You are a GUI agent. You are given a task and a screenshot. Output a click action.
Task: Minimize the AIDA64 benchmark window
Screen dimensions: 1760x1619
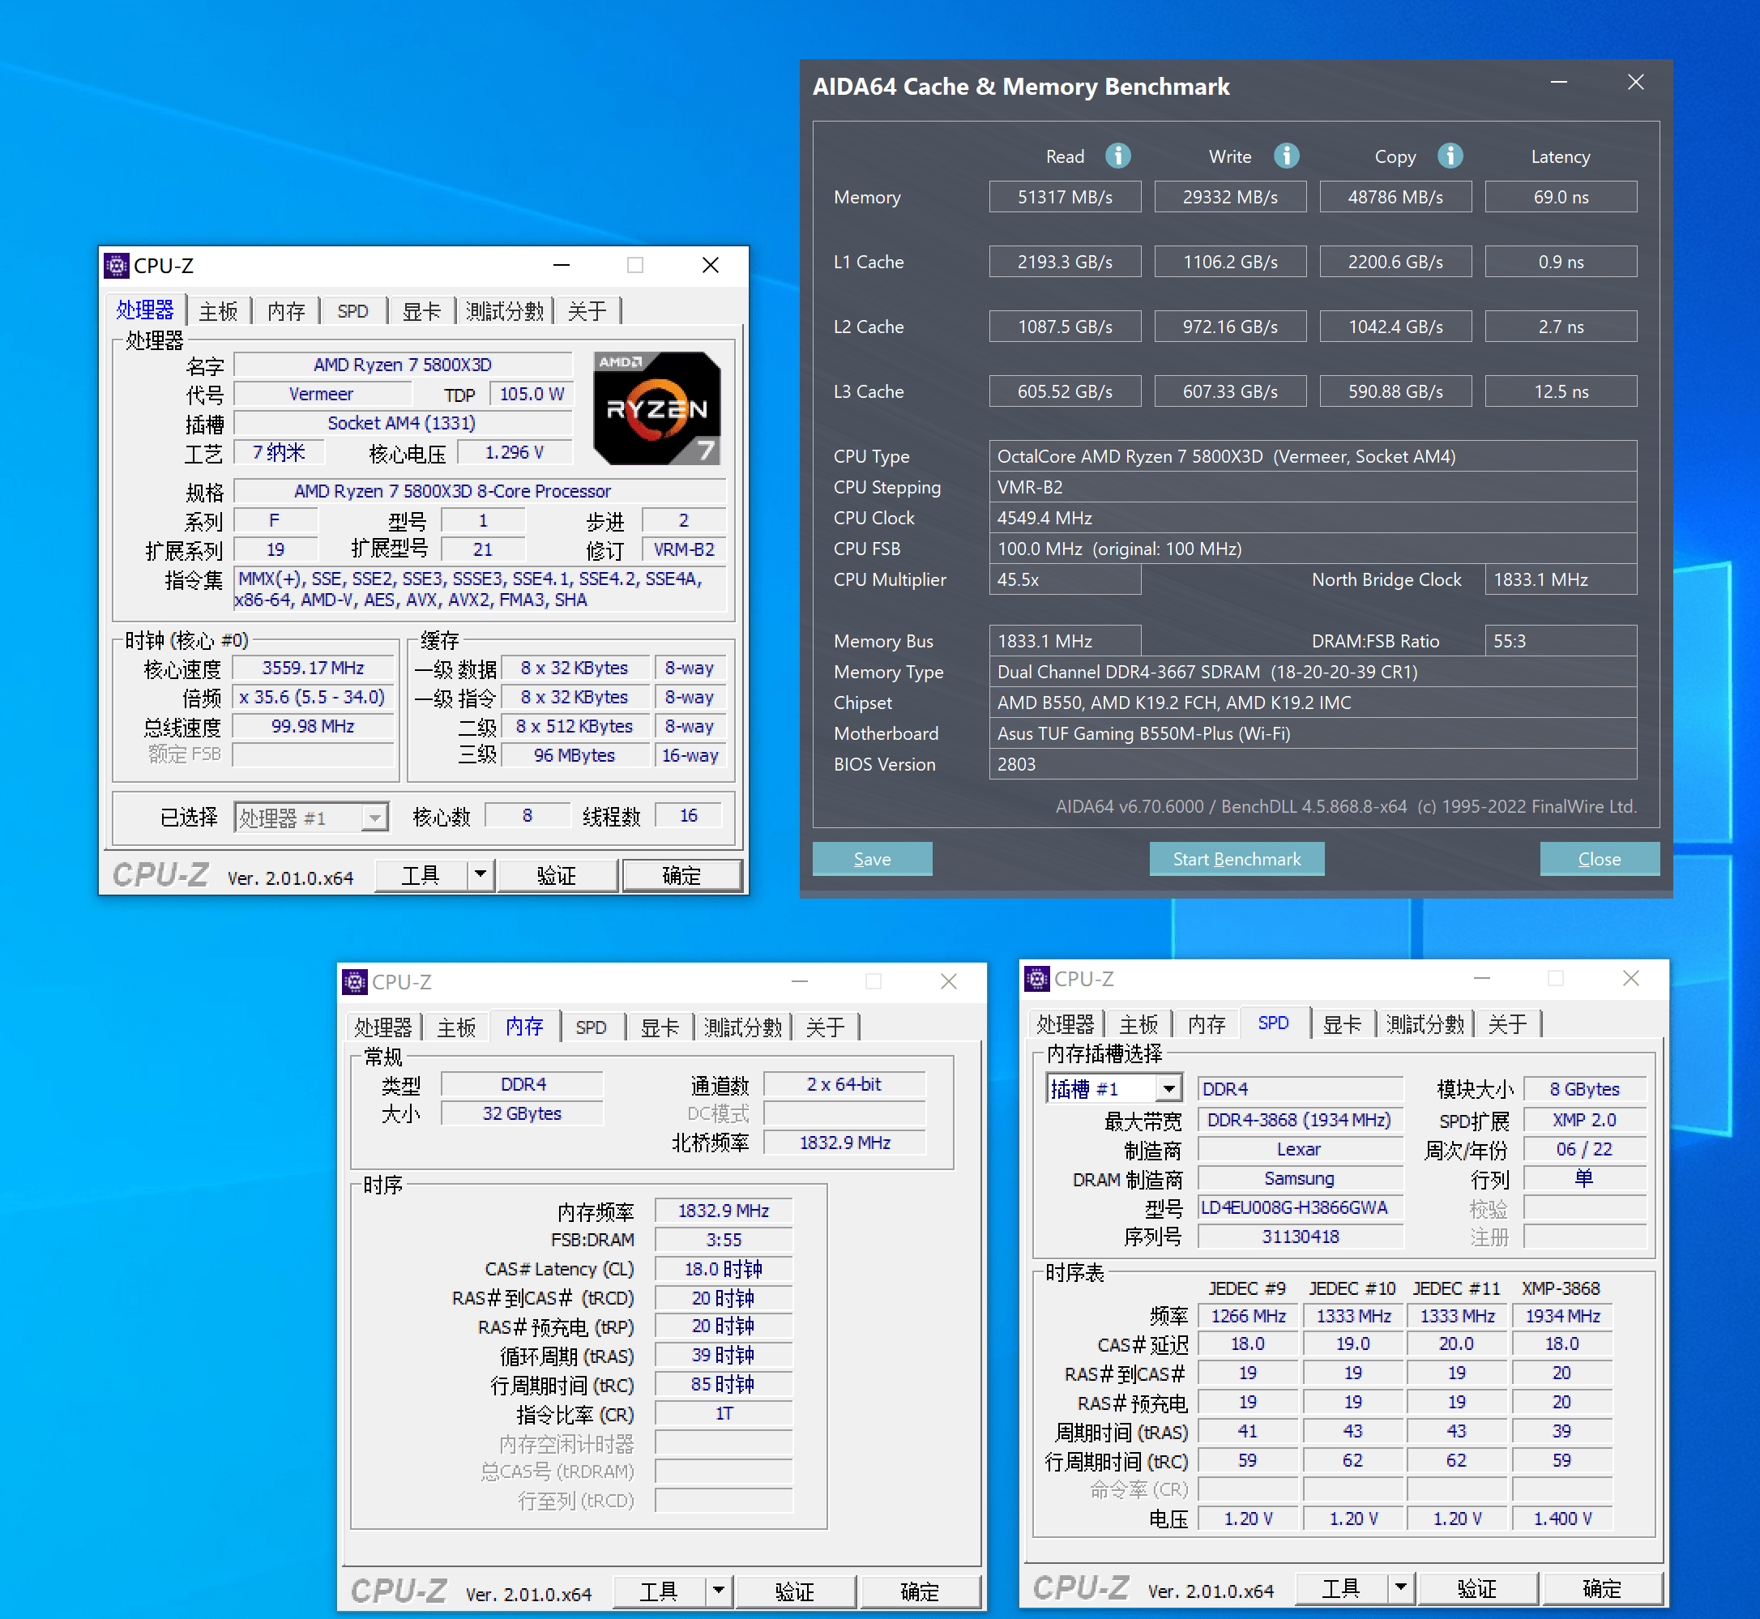tap(1558, 83)
